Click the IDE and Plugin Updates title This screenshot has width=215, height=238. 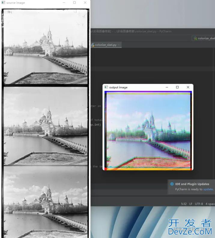coord(192,184)
